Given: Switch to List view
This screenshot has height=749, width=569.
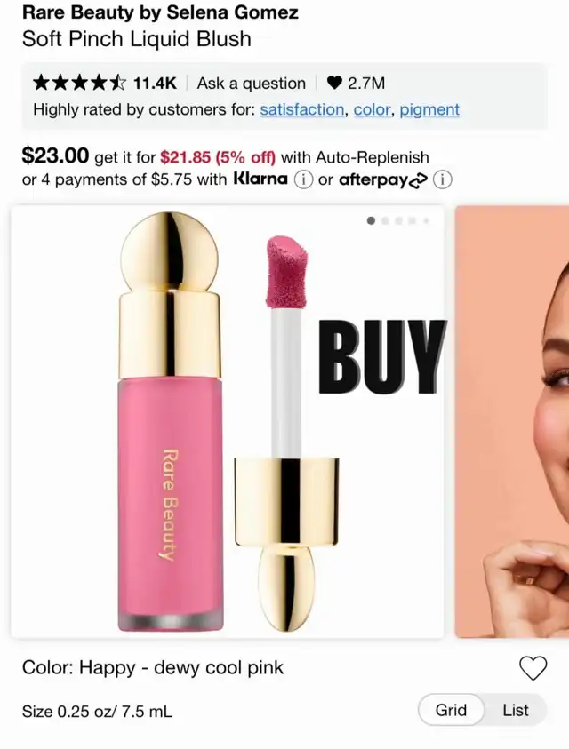Looking at the screenshot, I should tap(516, 710).
